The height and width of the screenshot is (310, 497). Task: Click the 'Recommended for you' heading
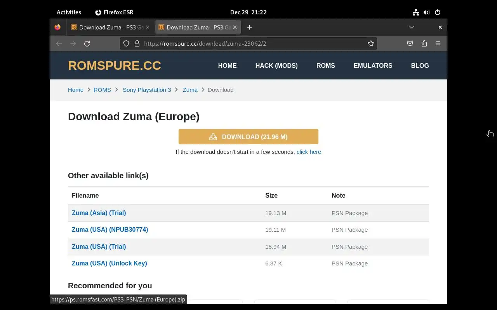[x=110, y=286]
